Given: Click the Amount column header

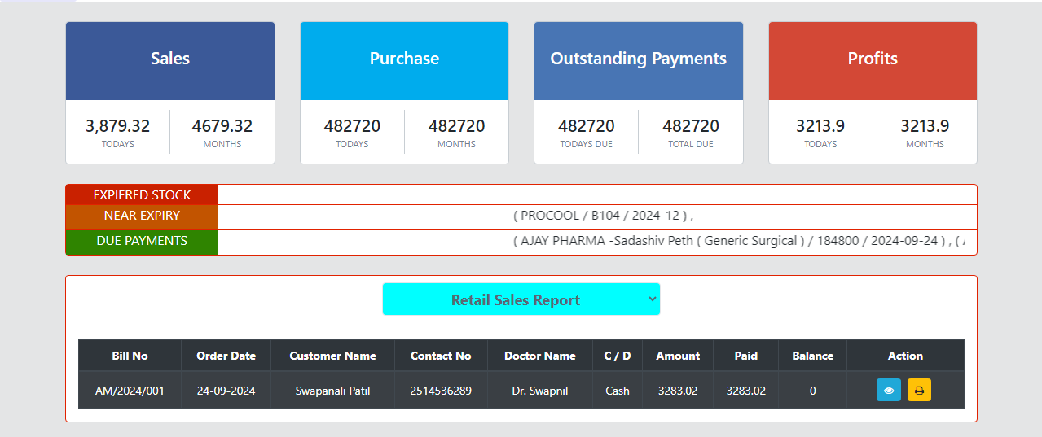Looking at the screenshot, I should point(678,356).
